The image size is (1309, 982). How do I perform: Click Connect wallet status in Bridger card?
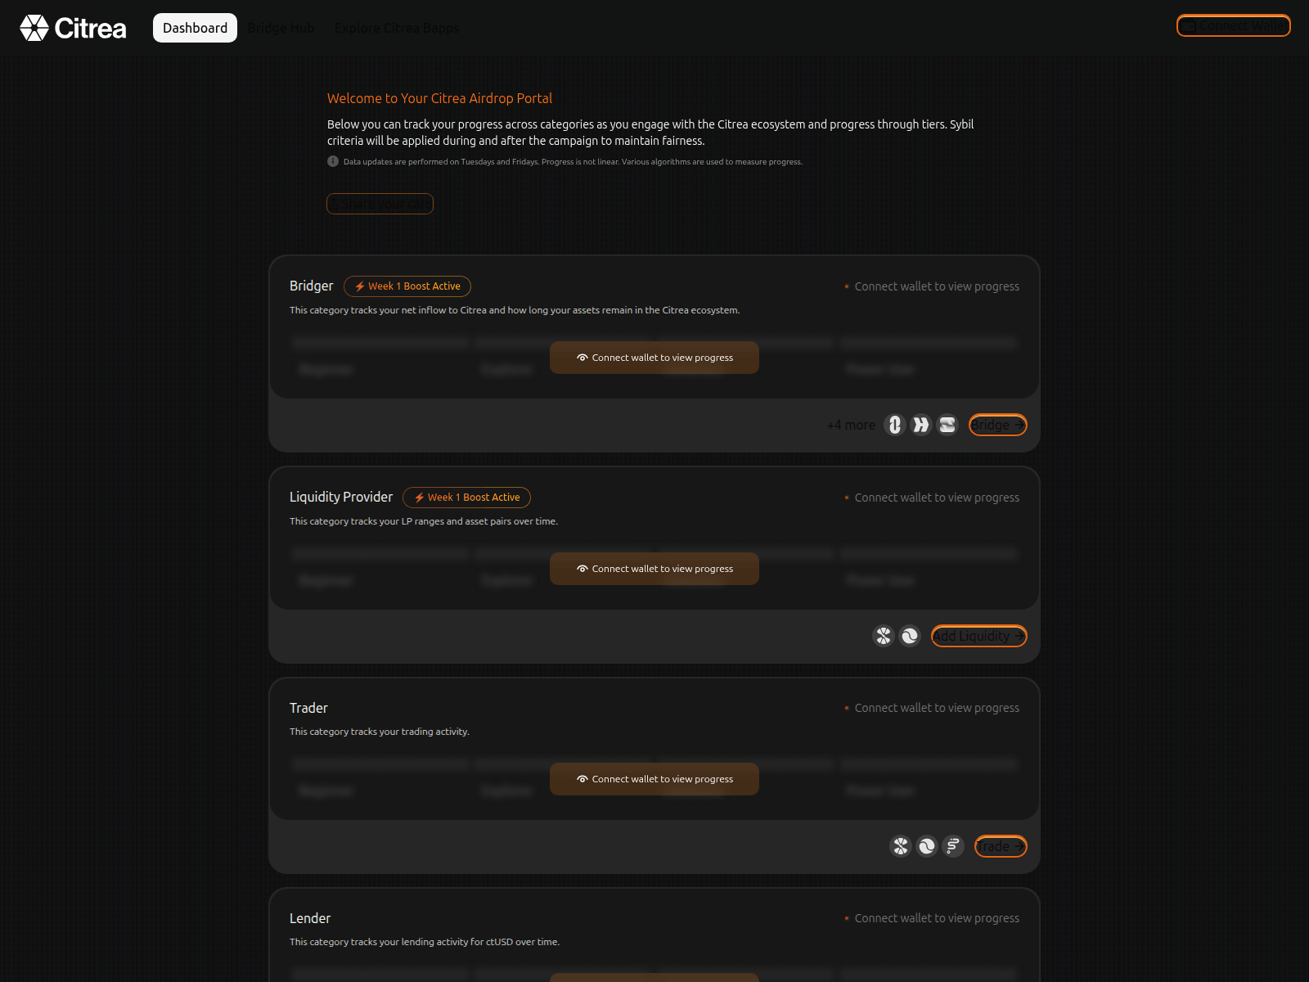point(936,286)
